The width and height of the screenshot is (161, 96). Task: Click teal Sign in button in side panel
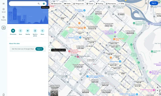(39, 49)
